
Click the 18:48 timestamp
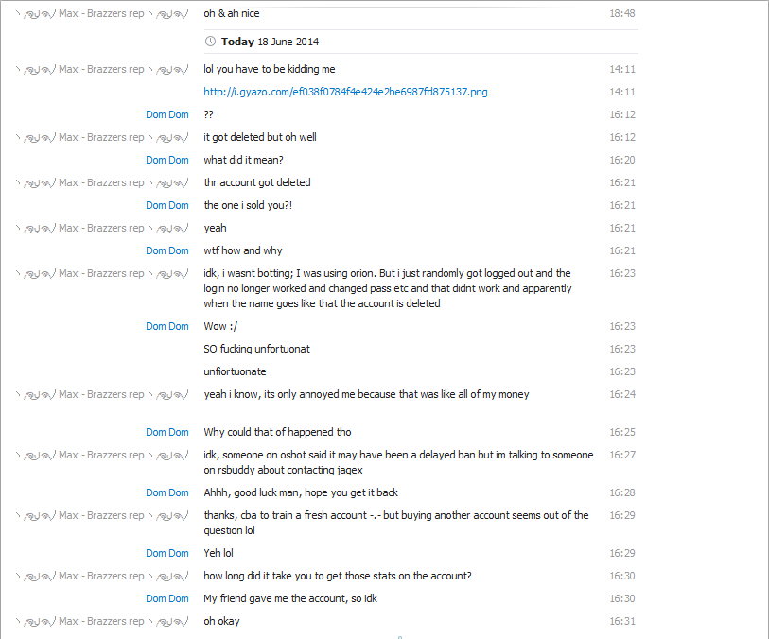[x=622, y=13]
